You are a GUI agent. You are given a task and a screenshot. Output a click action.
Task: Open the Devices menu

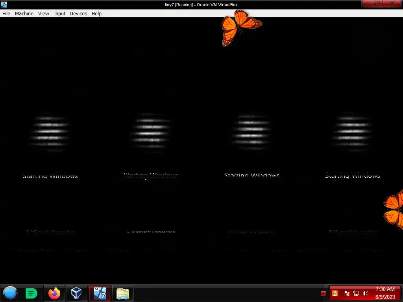point(78,14)
